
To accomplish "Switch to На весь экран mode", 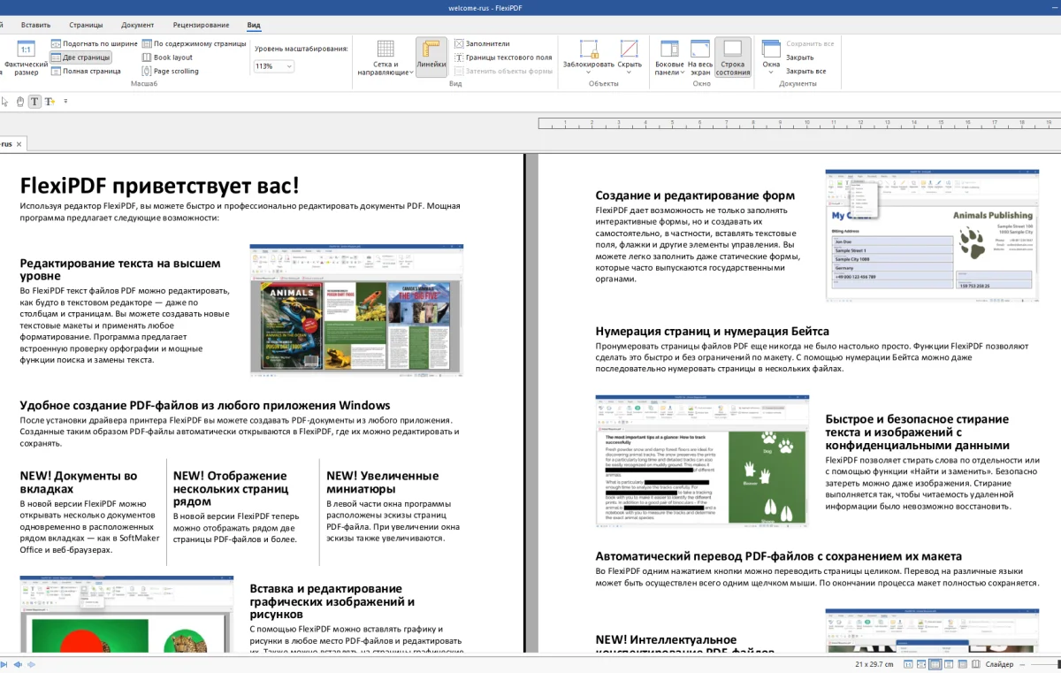I will (x=700, y=55).
